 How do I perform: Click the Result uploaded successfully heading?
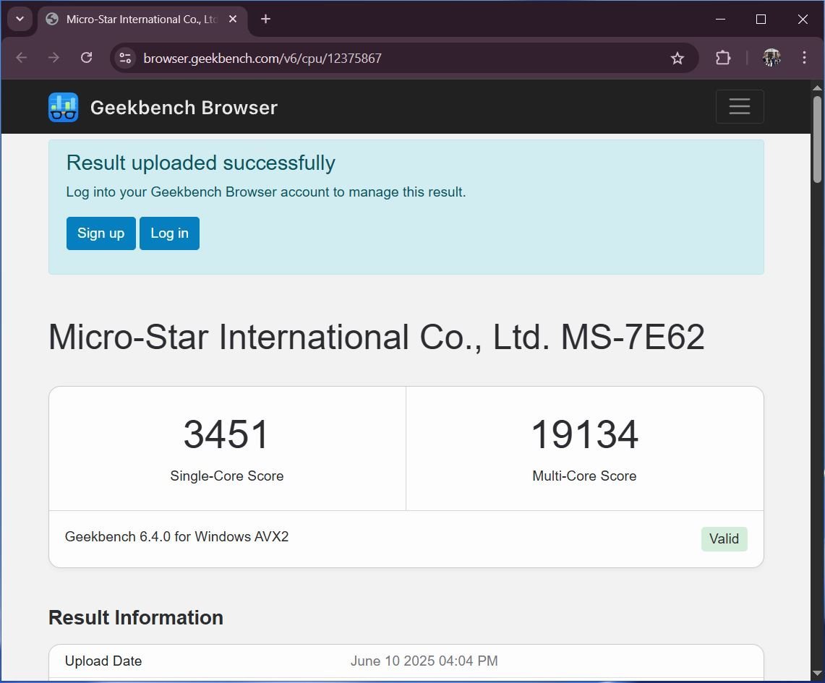[x=200, y=163]
